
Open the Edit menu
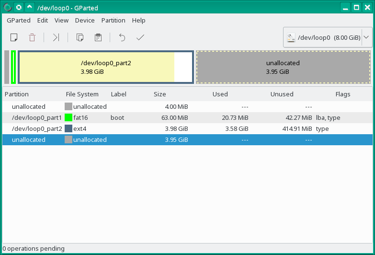43,20
